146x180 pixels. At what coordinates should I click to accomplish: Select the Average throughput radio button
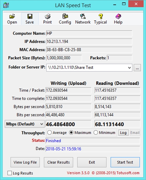click(x=49, y=132)
